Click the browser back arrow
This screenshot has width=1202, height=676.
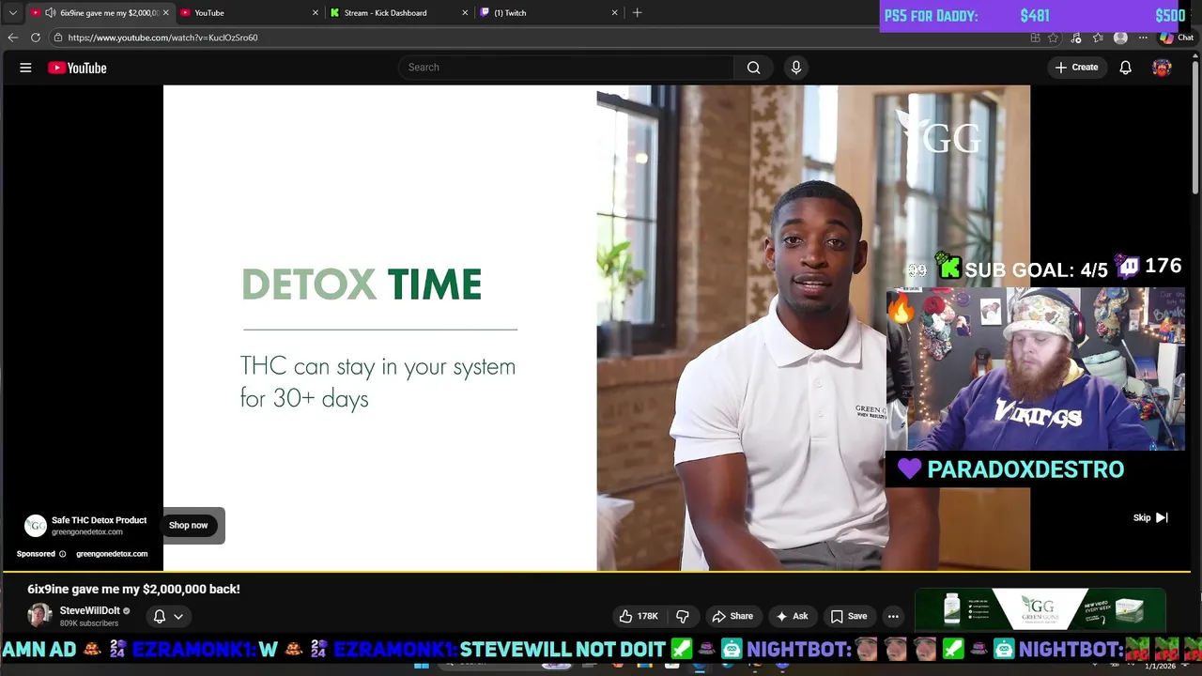(x=12, y=38)
